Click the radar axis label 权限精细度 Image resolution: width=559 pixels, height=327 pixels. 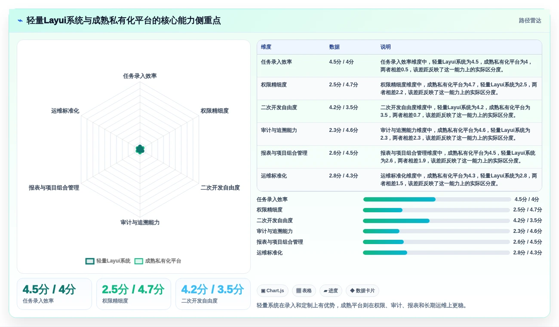(215, 111)
